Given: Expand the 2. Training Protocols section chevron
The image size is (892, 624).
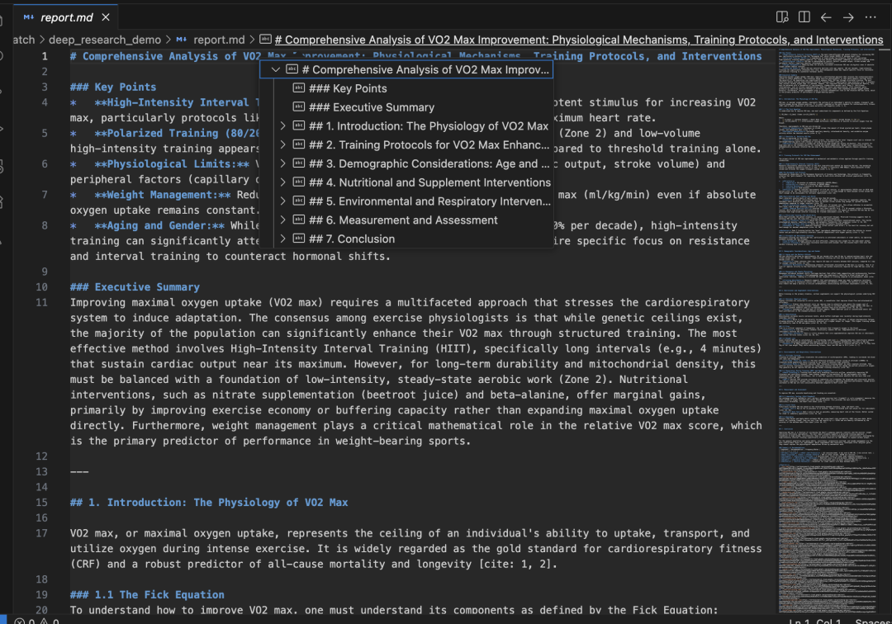Looking at the screenshot, I should click(283, 145).
